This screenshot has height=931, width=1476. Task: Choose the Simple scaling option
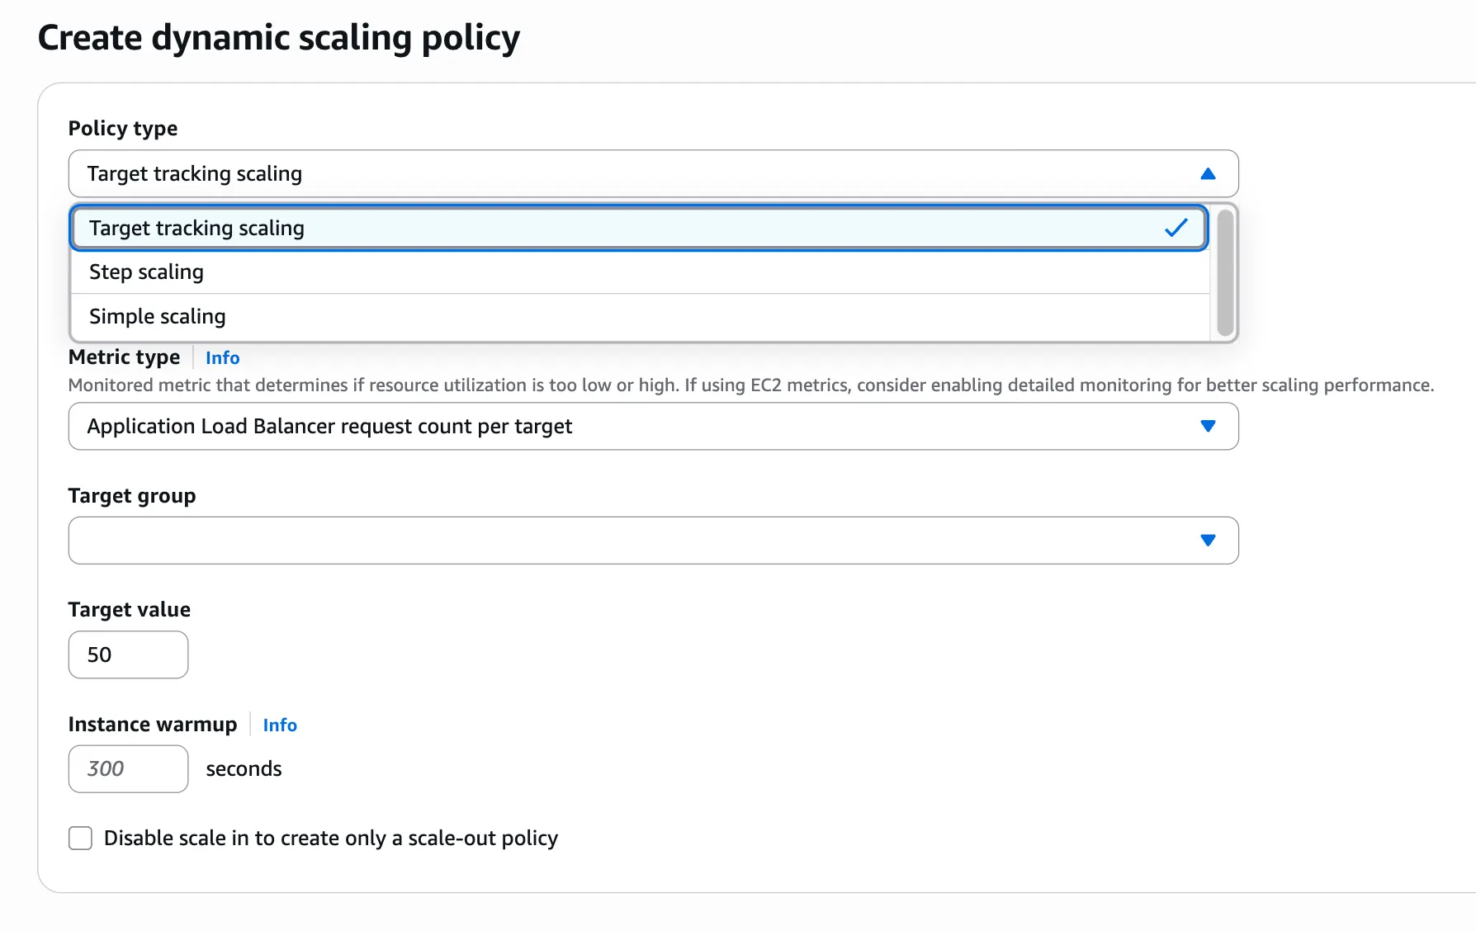[x=157, y=317]
